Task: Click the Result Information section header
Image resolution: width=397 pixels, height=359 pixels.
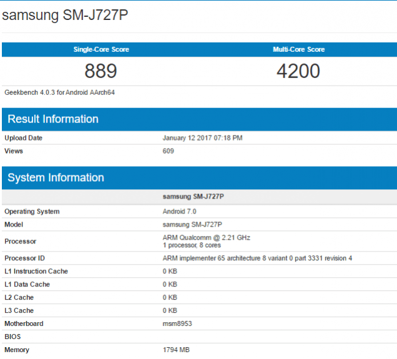Action: (53, 119)
